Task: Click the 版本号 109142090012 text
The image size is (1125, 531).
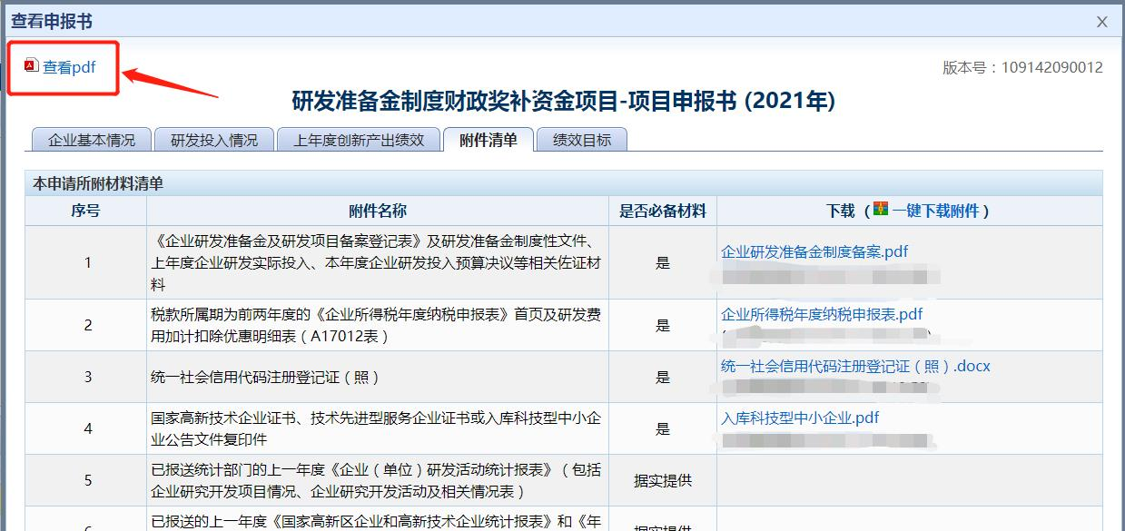Action: click(1022, 67)
